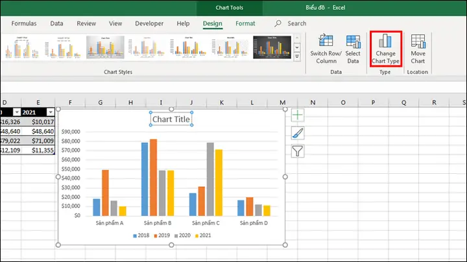Click the 2020 legend entry
Screen dimensions: 467x262
182,235
